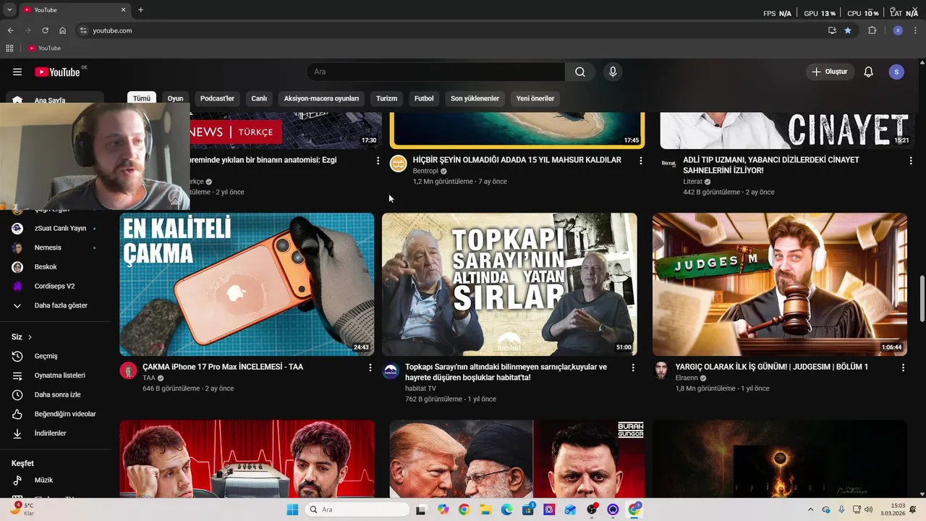This screenshot has width=926, height=521.
Task: Click the address bar youtube.com
Action: click(112, 30)
